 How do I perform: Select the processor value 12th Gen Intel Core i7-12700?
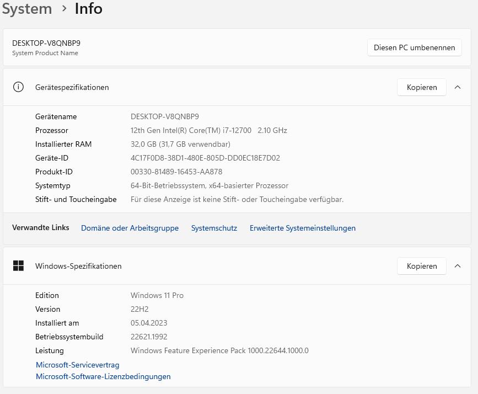[x=209, y=130]
